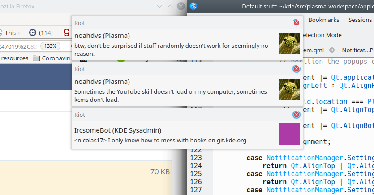The image size is (374, 195).
Task: Open the Bookmarks menu in Kate
Action: pos(324,20)
